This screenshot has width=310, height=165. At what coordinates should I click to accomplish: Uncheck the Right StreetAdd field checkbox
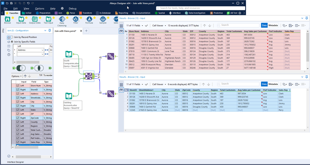(18, 98)
